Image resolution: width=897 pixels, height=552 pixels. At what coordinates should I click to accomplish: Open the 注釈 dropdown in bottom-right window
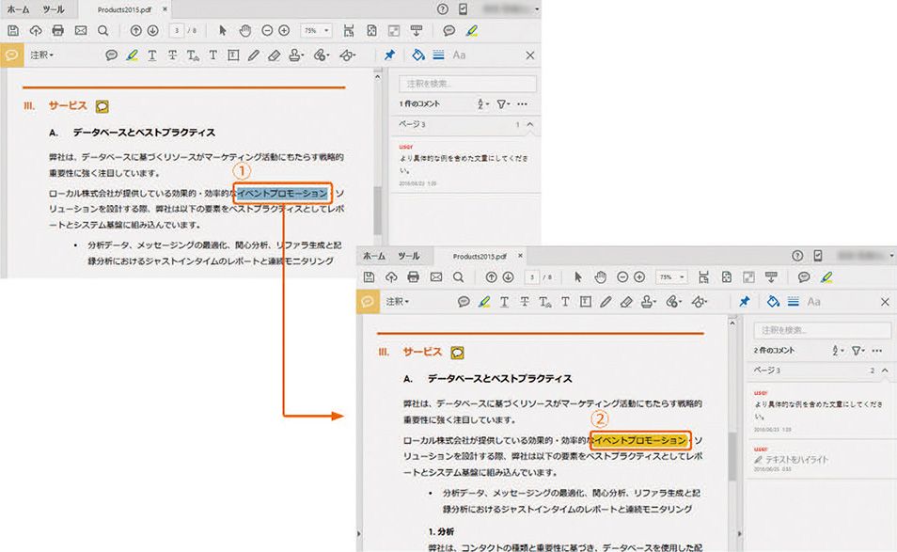coord(397,302)
